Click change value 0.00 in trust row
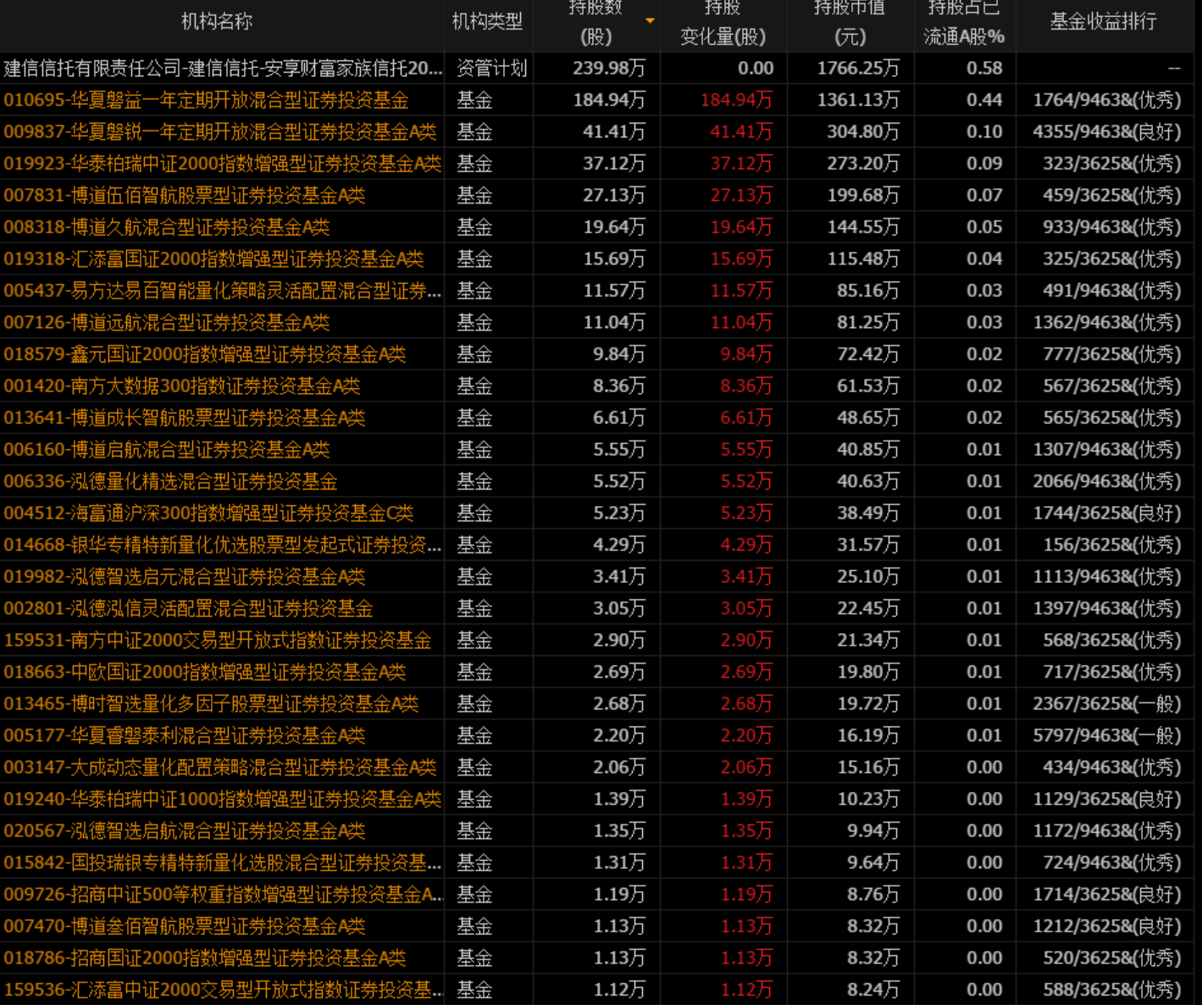 point(756,69)
